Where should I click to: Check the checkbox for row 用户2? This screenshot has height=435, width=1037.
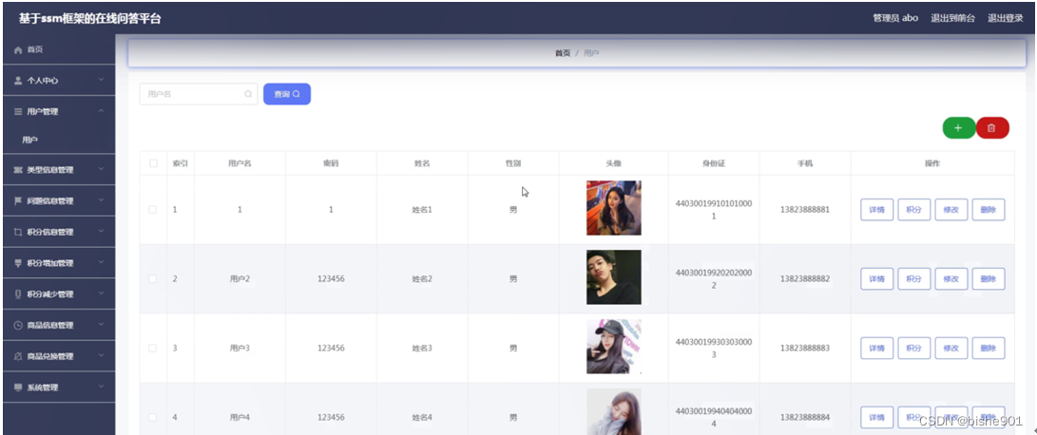pyautogui.click(x=153, y=279)
